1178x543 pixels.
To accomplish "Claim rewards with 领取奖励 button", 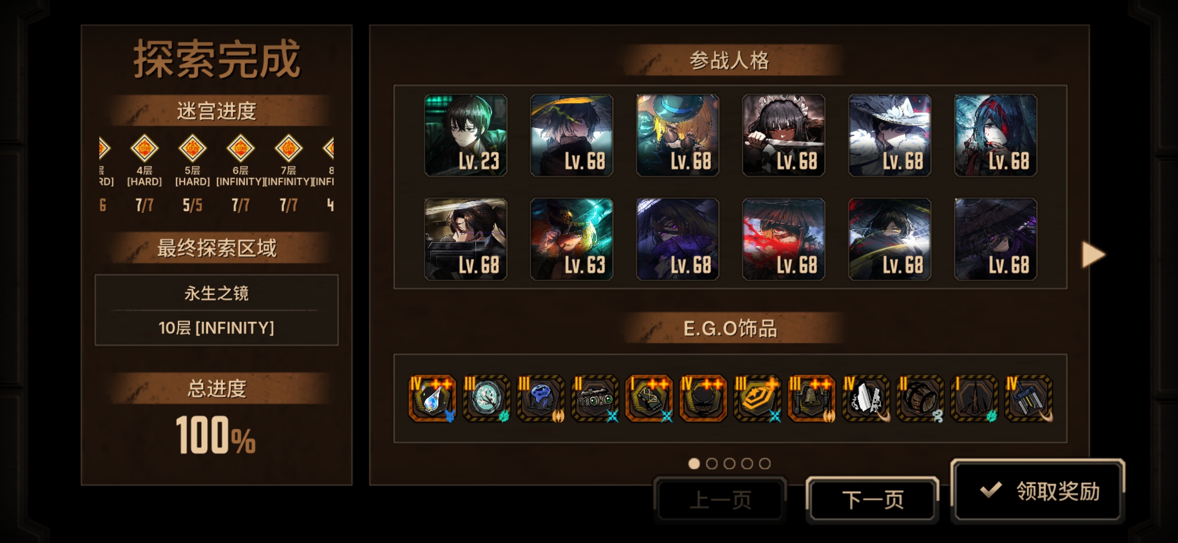I will (x=1038, y=491).
